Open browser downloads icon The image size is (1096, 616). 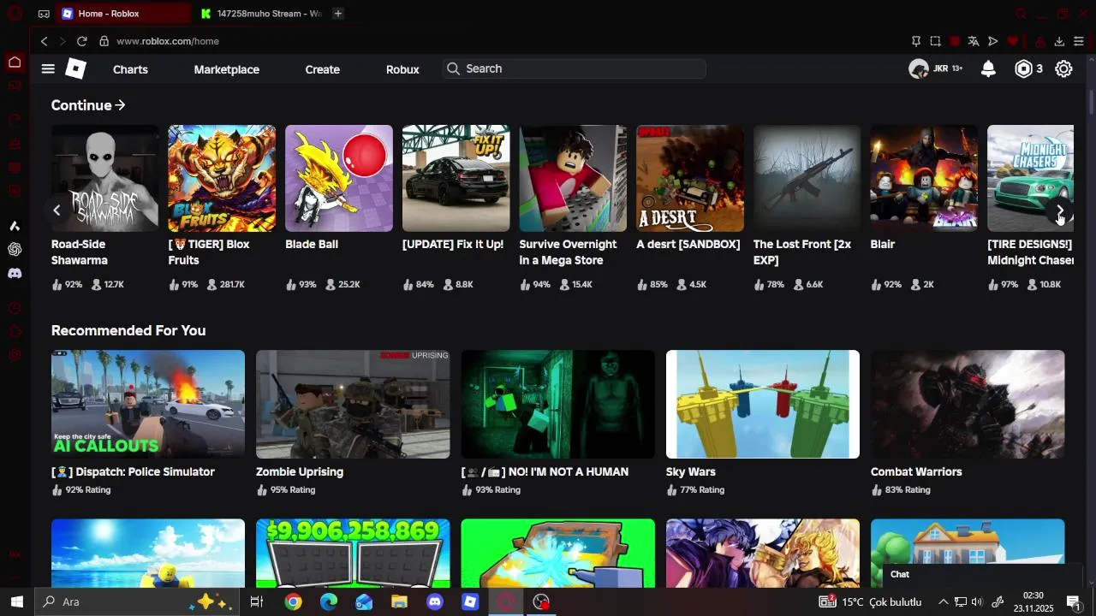tap(1059, 41)
